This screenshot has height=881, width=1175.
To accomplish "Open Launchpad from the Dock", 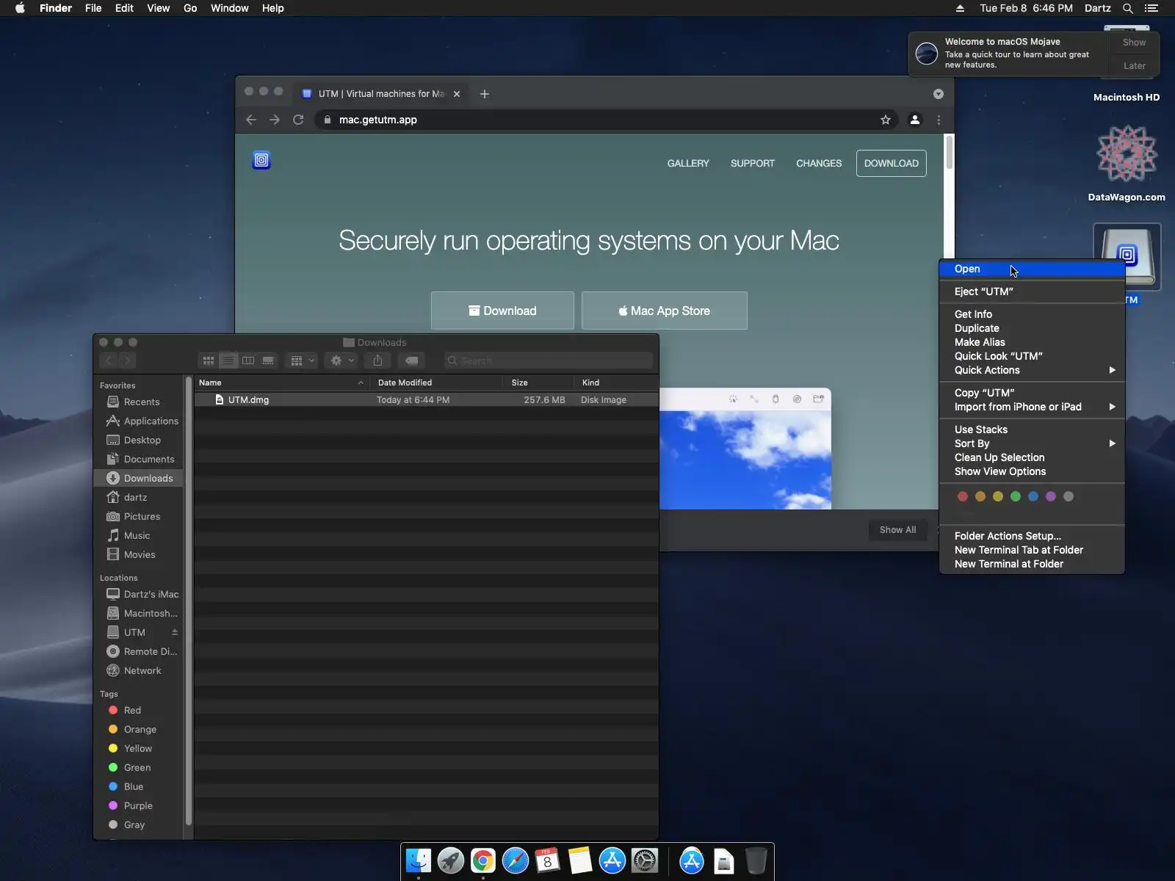I will (451, 860).
